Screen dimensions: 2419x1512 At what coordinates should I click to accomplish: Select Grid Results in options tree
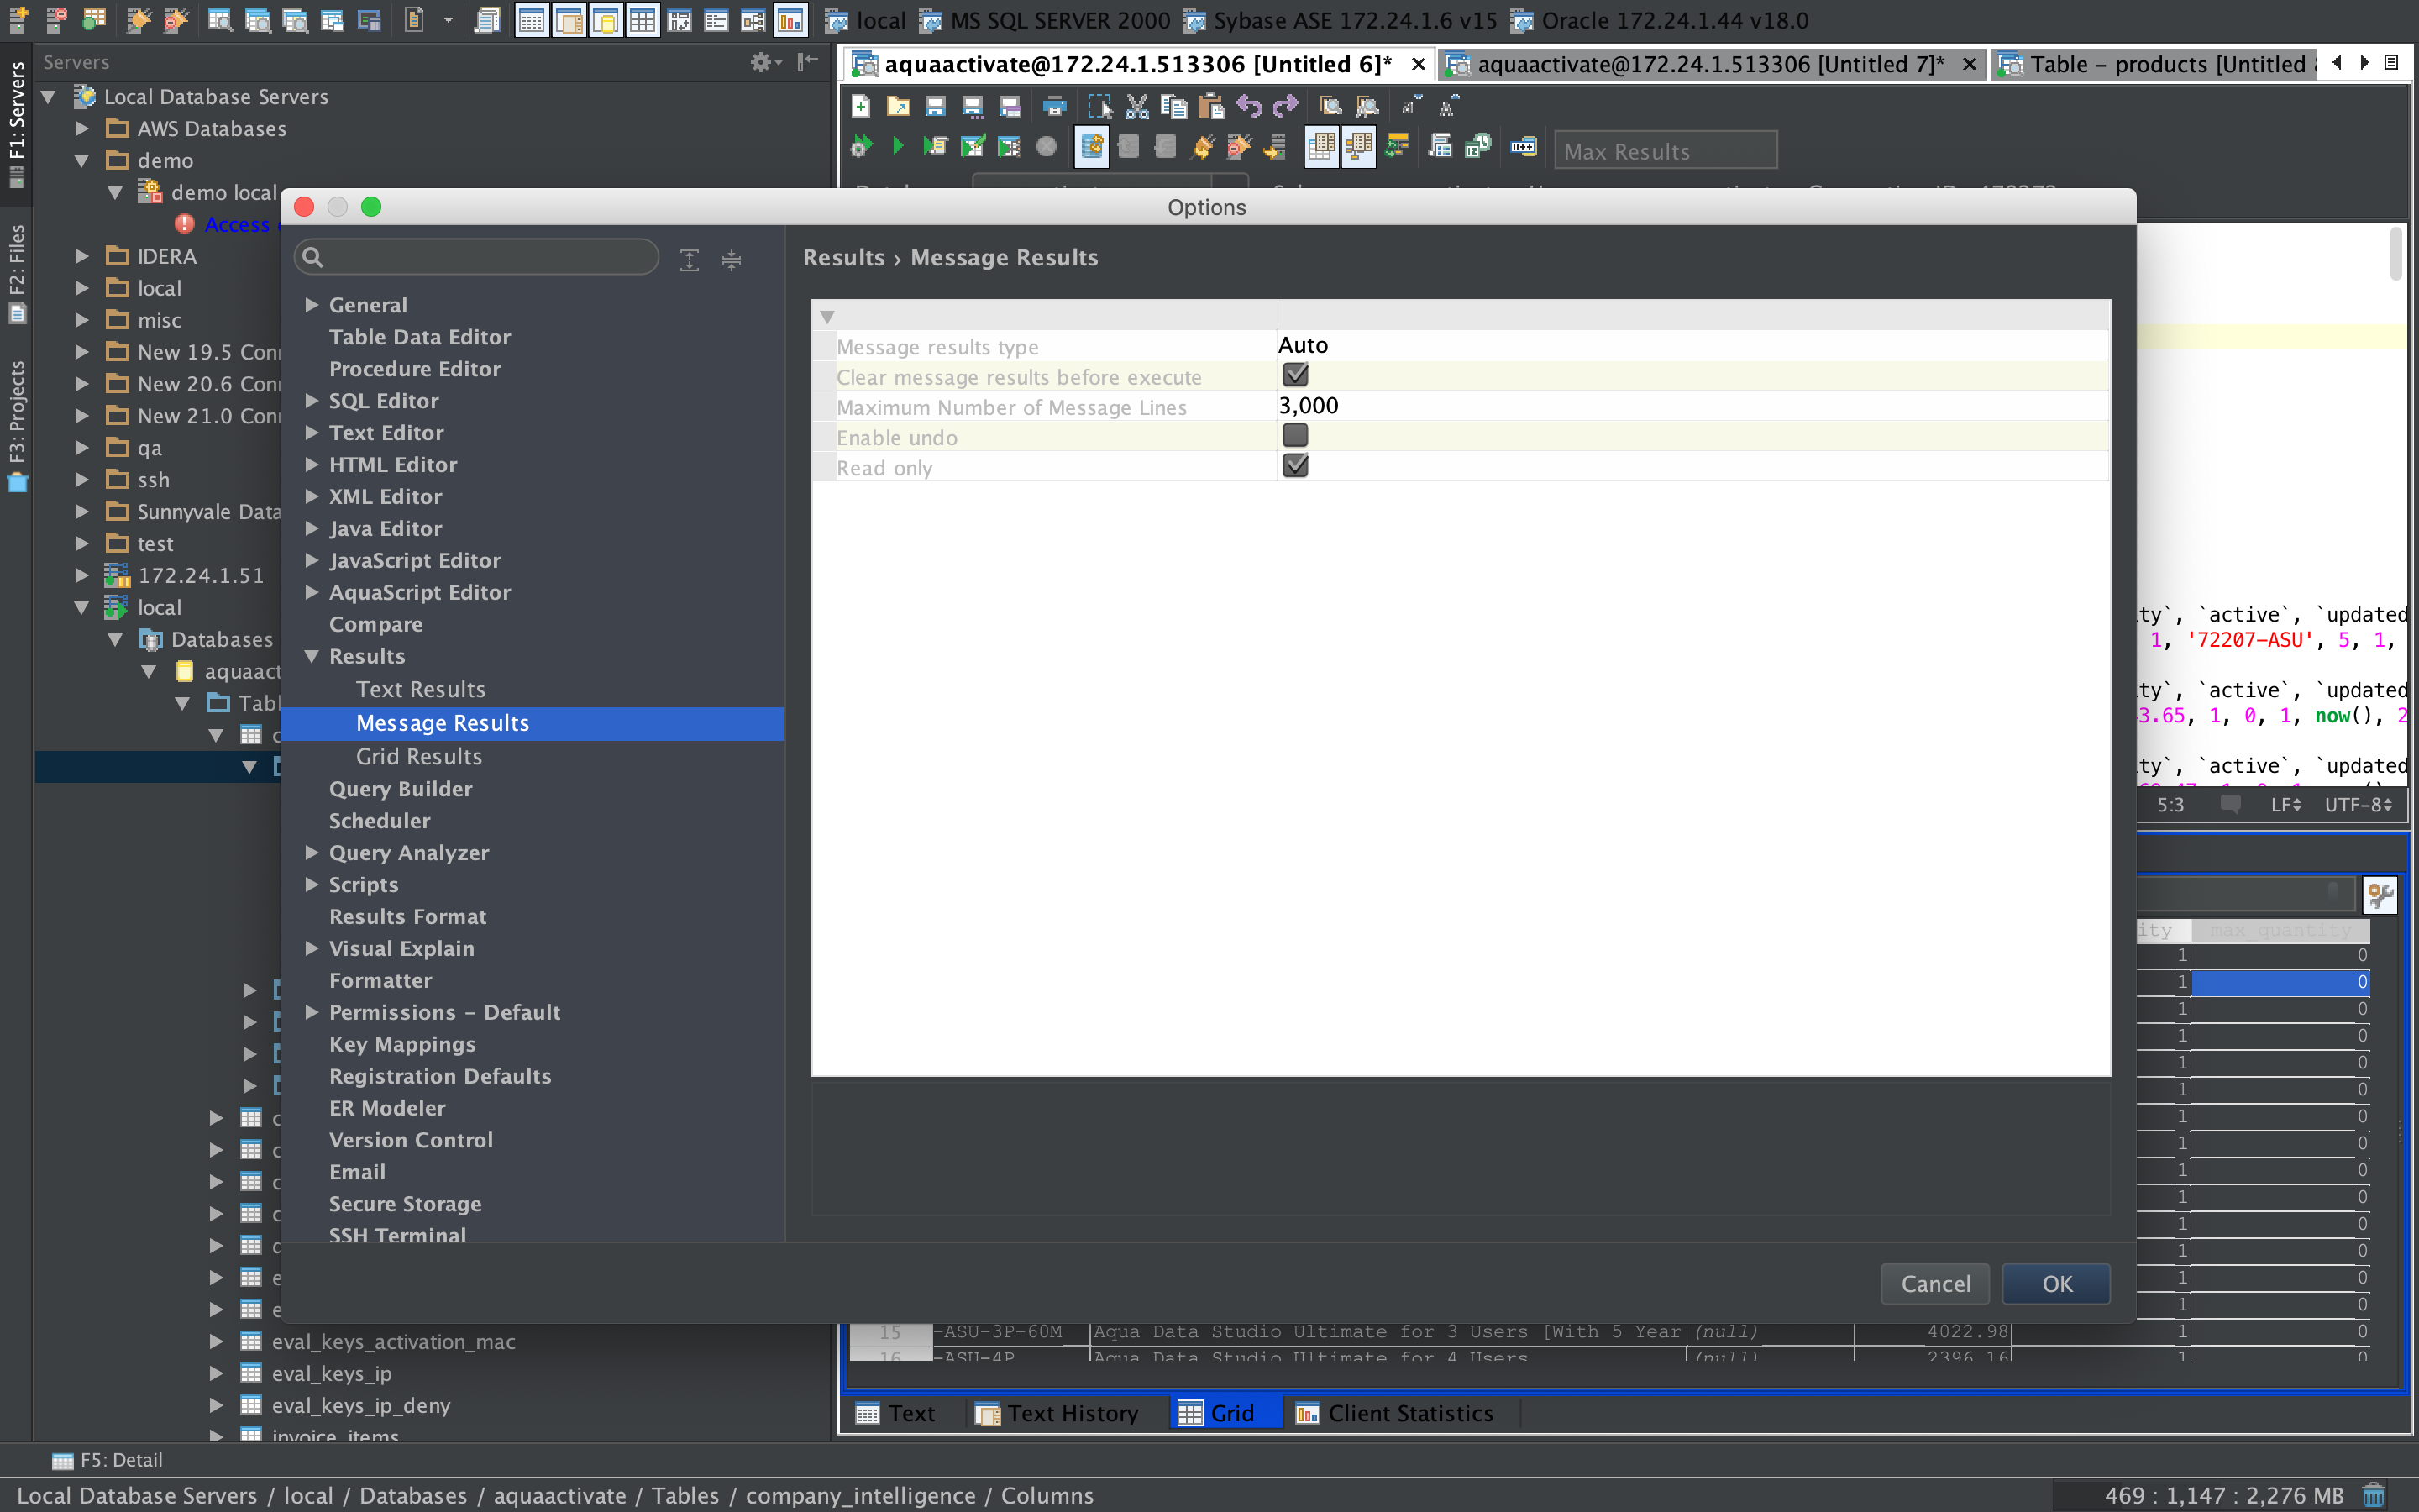(x=419, y=756)
